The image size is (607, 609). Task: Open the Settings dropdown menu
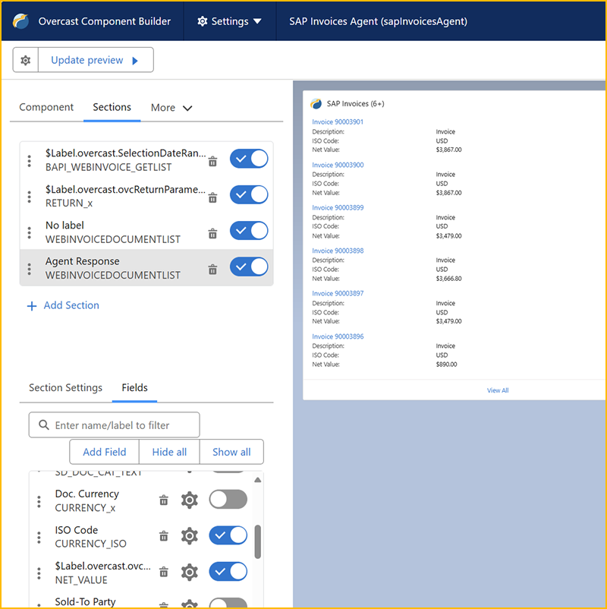coord(229,21)
